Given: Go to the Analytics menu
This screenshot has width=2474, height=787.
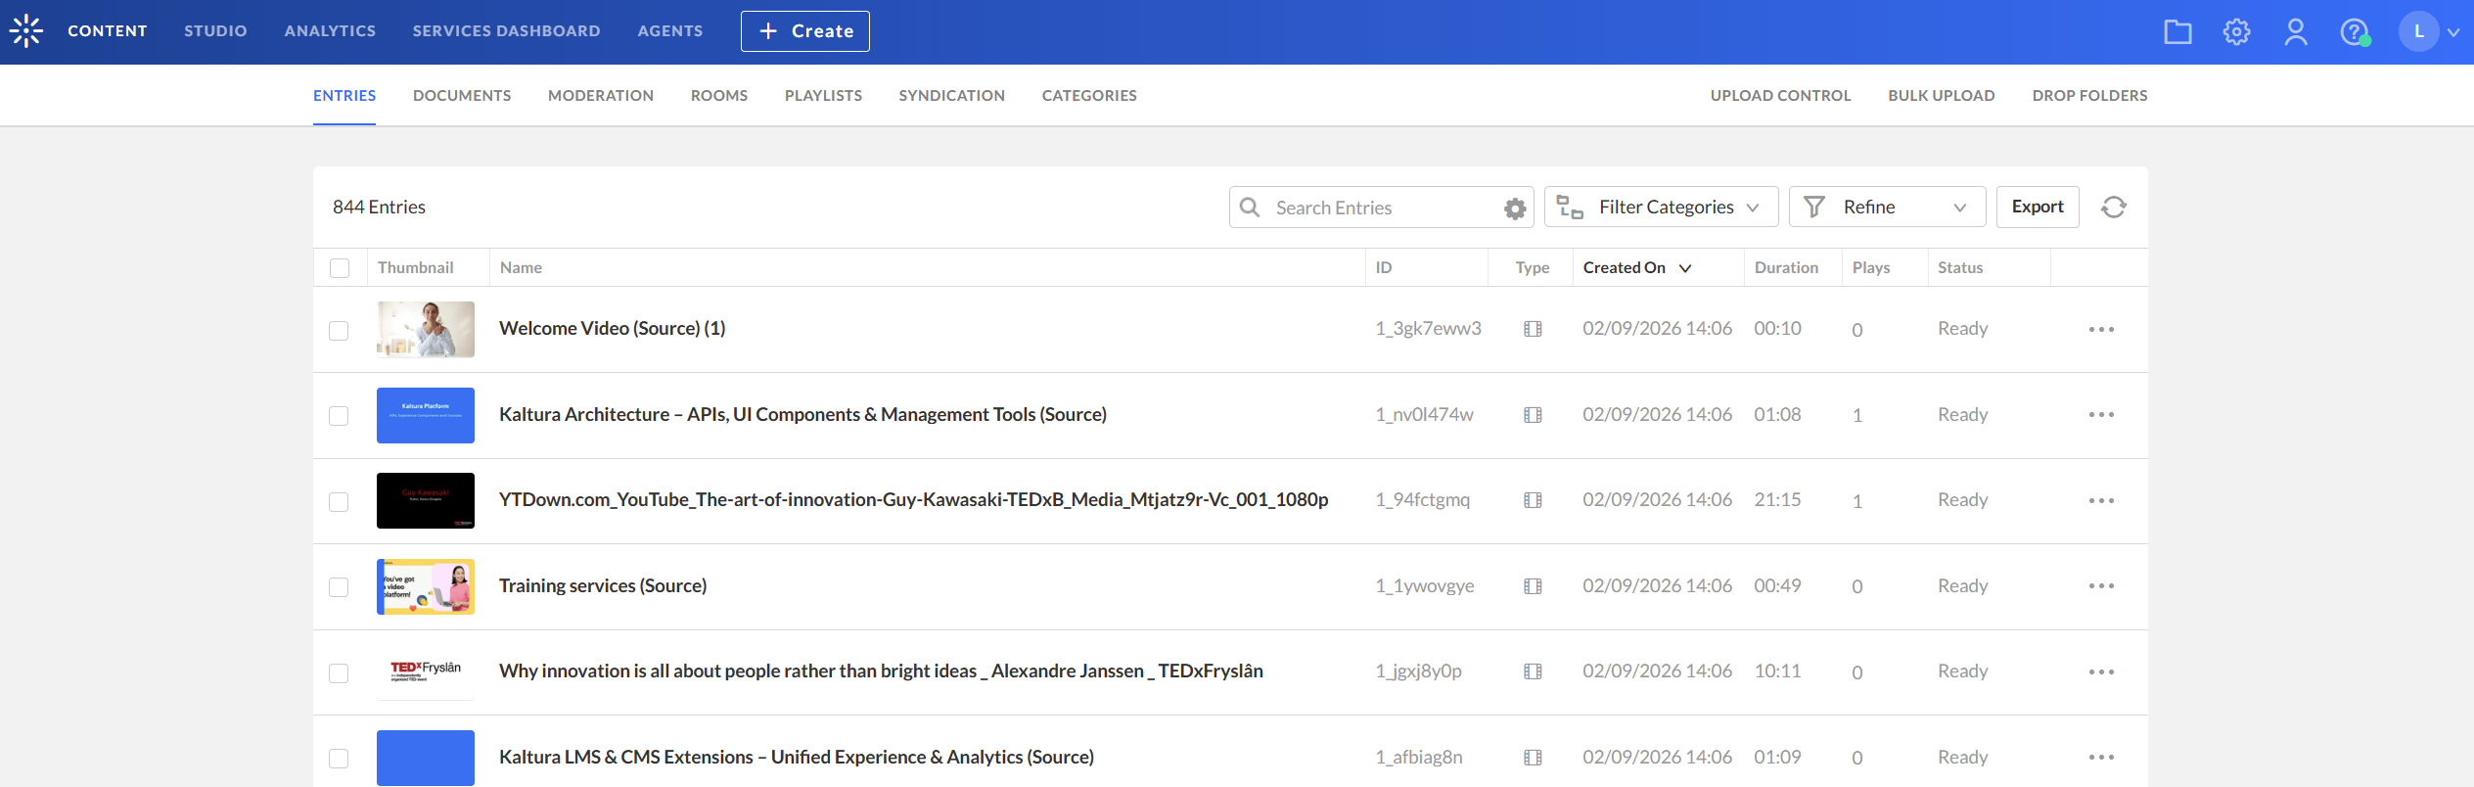Looking at the screenshot, I should (330, 31).
